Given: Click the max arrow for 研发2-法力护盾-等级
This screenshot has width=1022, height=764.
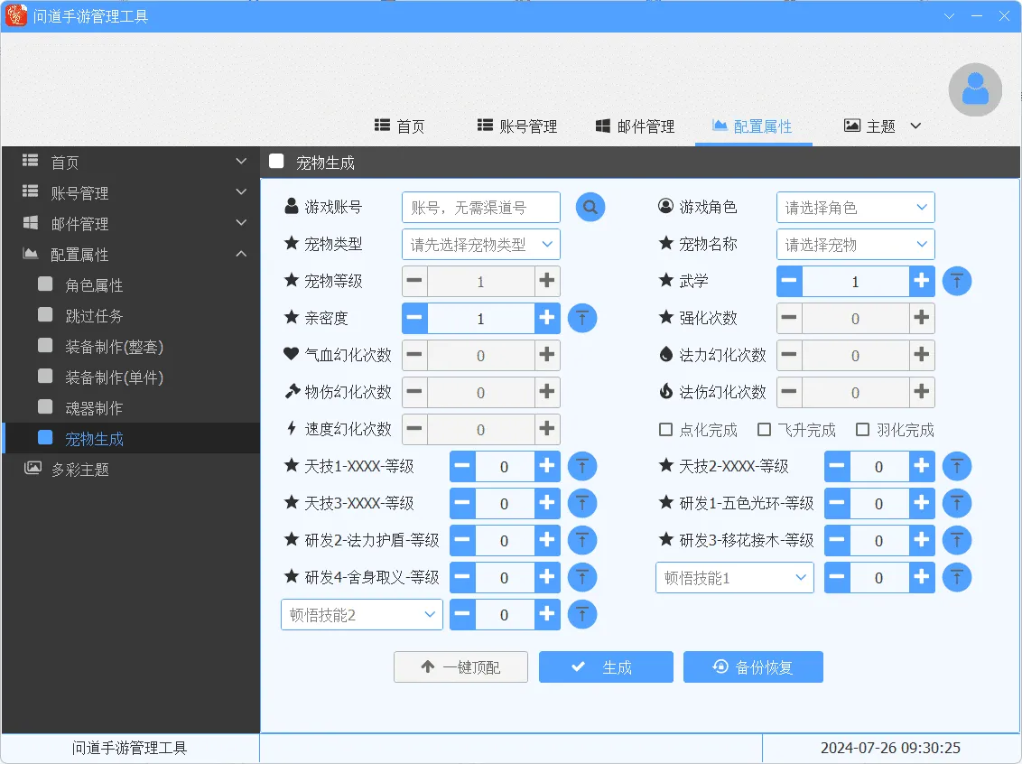Looking at the screenshot, I should [582, 540].
